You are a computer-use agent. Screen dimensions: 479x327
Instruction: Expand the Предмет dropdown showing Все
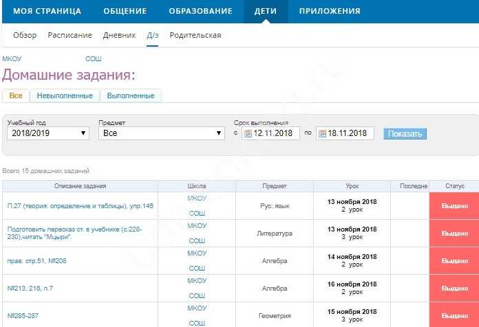[162, 133]
